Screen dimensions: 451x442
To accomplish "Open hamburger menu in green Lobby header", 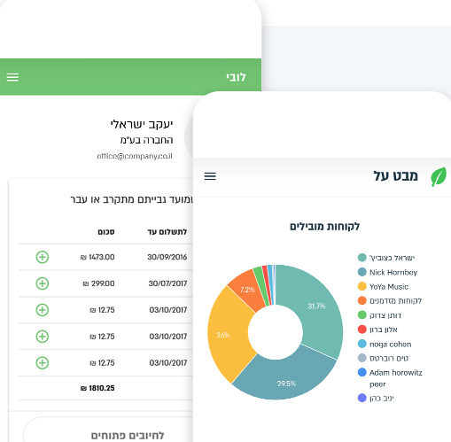I will pos(12,77).
